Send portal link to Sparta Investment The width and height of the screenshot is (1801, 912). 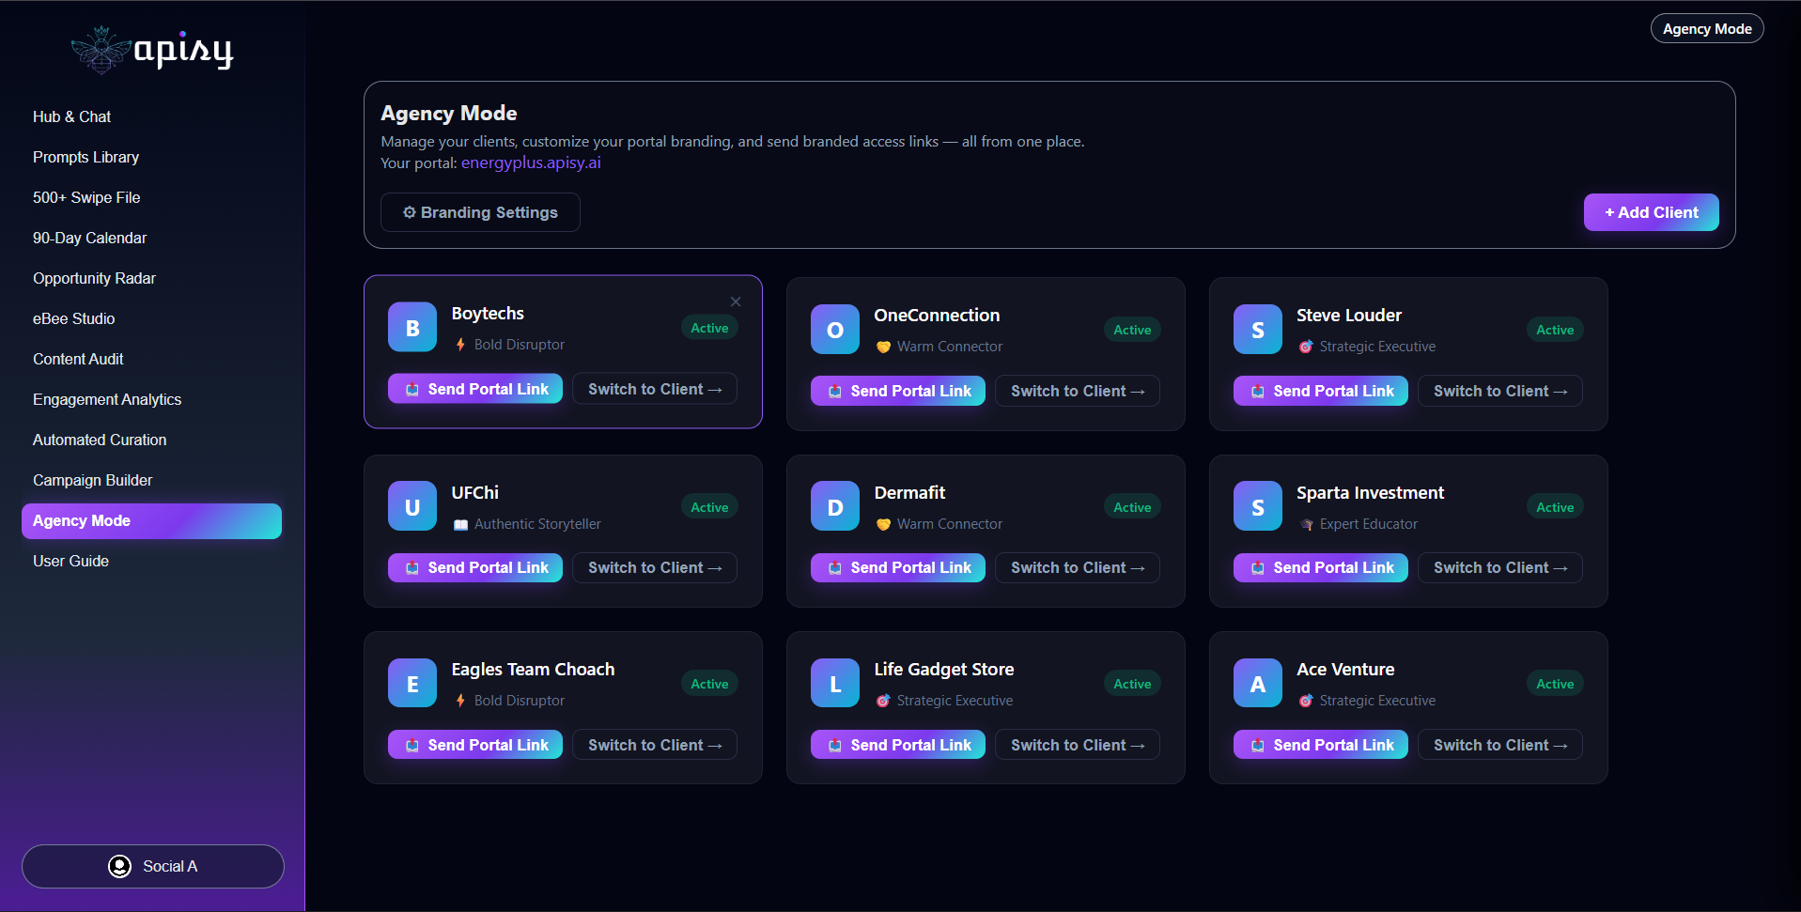(x=1321, y=567)
